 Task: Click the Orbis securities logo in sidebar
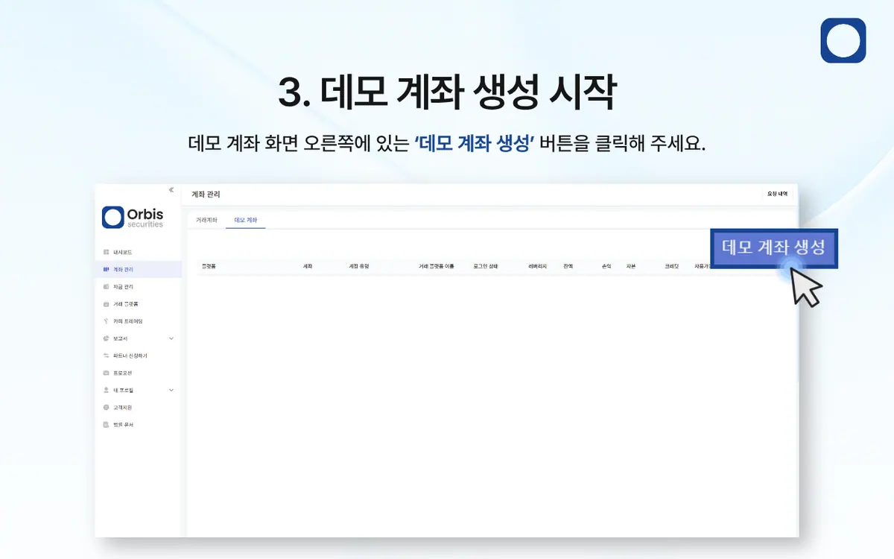click(x=133, y=217)
